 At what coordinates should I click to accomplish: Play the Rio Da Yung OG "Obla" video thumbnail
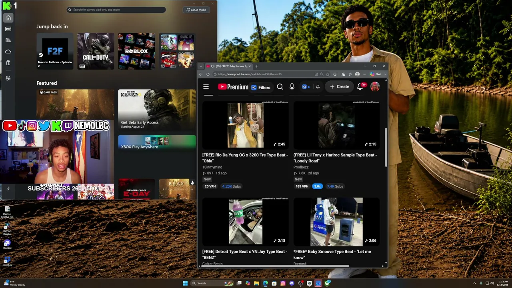246,126
